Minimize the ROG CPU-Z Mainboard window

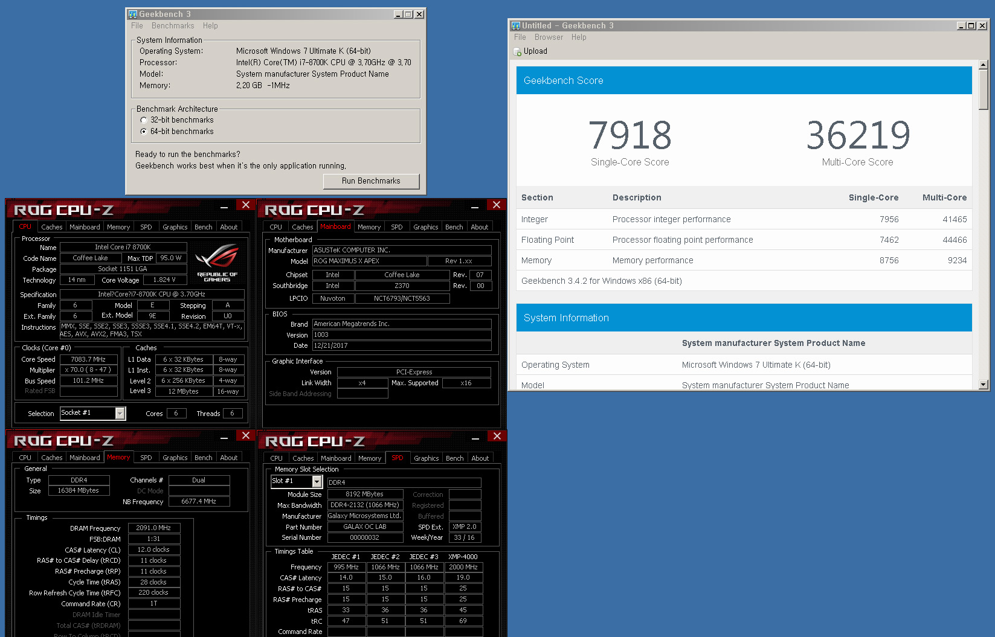click(x=475, y=206)
